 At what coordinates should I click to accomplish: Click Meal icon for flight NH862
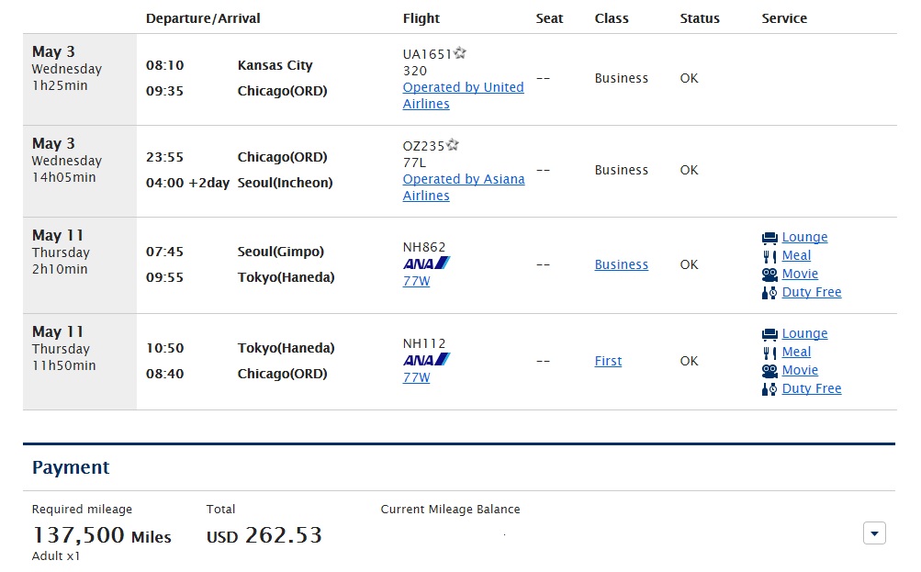point(769,256)
